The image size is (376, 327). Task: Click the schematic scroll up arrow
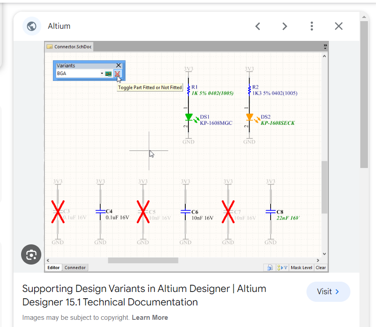(x=324, y=56)
